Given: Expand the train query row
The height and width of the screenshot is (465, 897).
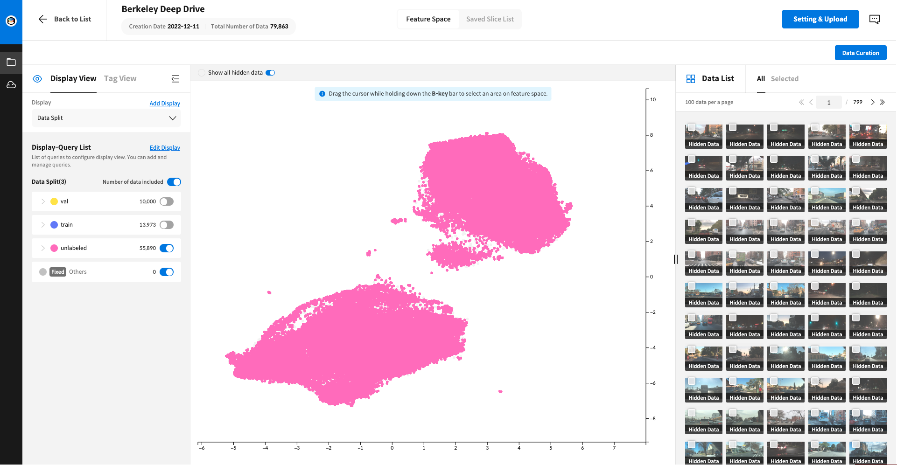Looking at the screenshot, I should (43, 225).
